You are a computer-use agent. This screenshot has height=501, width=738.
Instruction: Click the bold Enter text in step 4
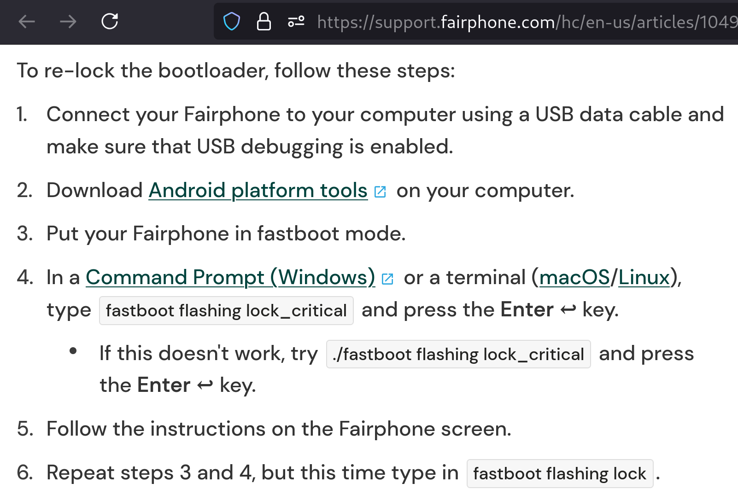coord(527,309)
